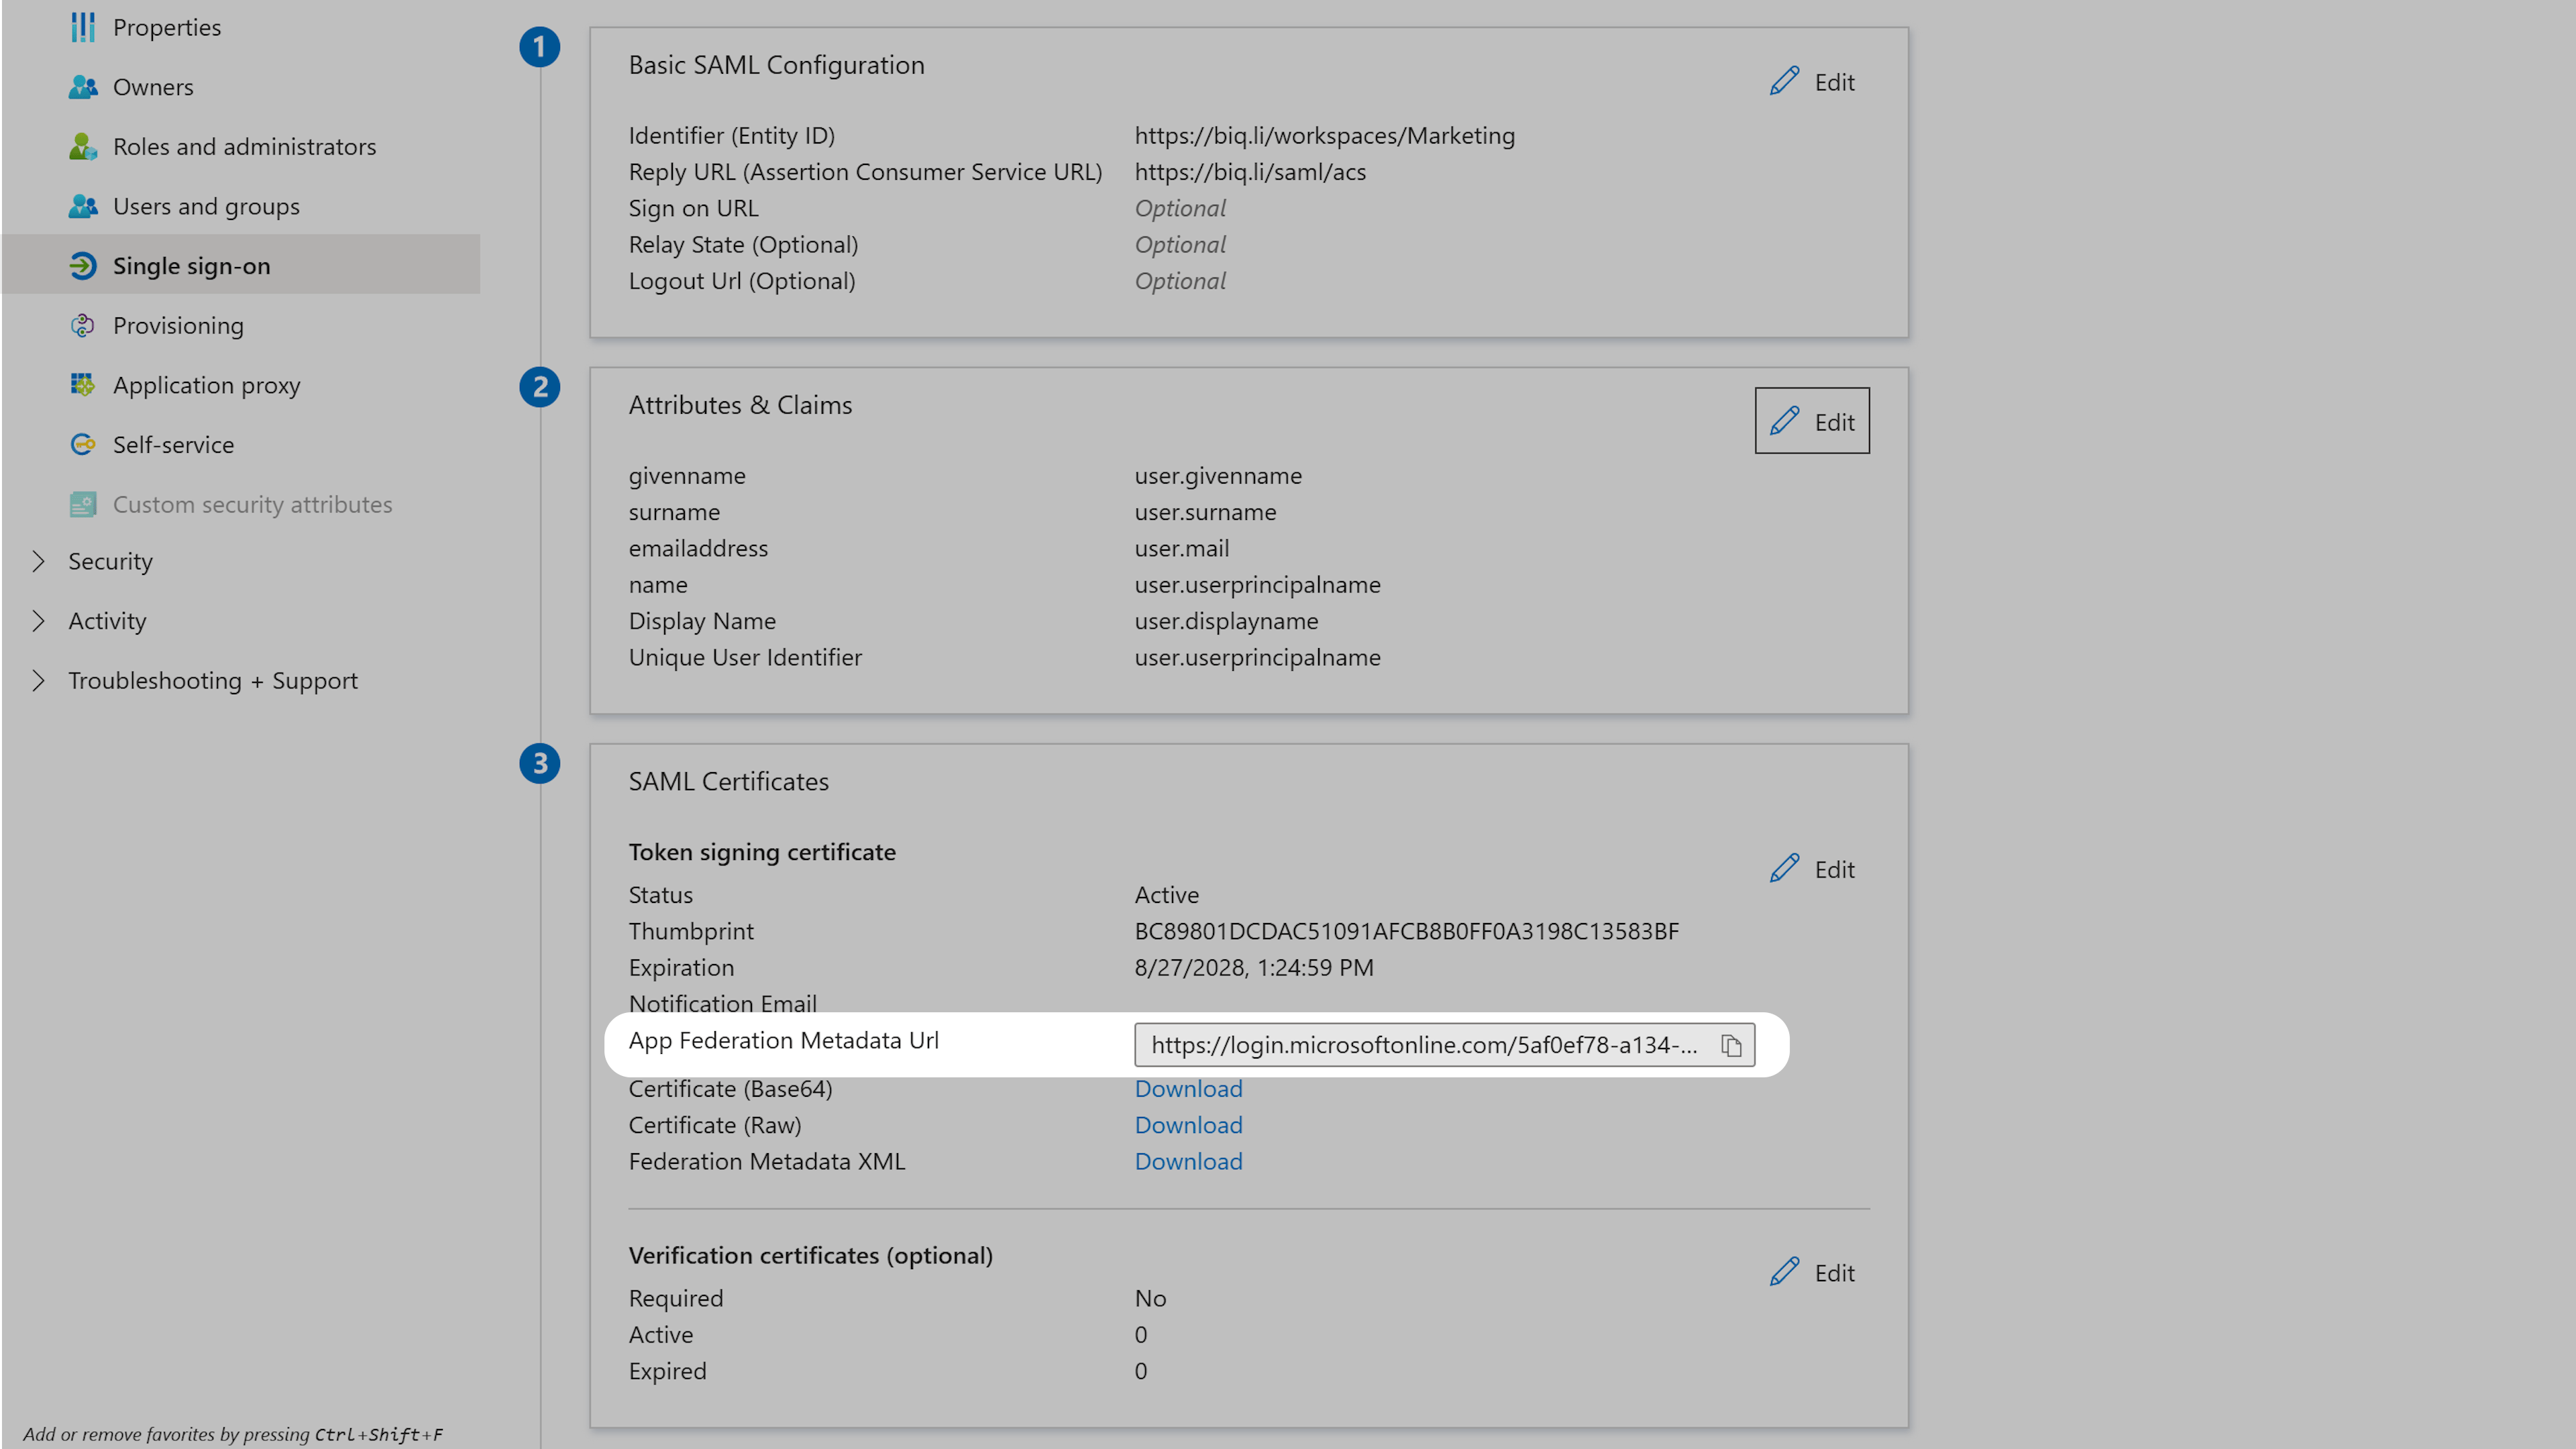Click the Self-service icon
This screenshot has height=1449, width=2576.
pos(83,444)
